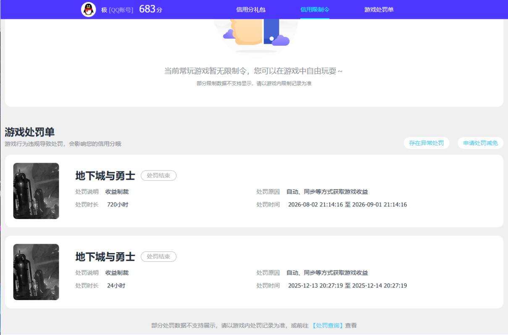Image resolution: width=508 pixels, height=335 pixels.
Task: Click the 2026-08-02 21:14:16 penalty time range
Action: click(347, 205)
